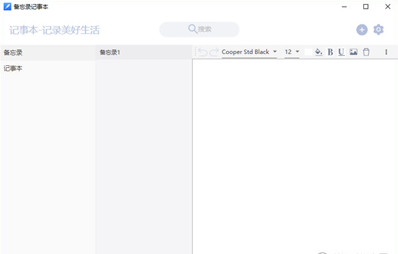Click the redo arrow icon
This screenshot has width=398, height=254.
point(214,52)
